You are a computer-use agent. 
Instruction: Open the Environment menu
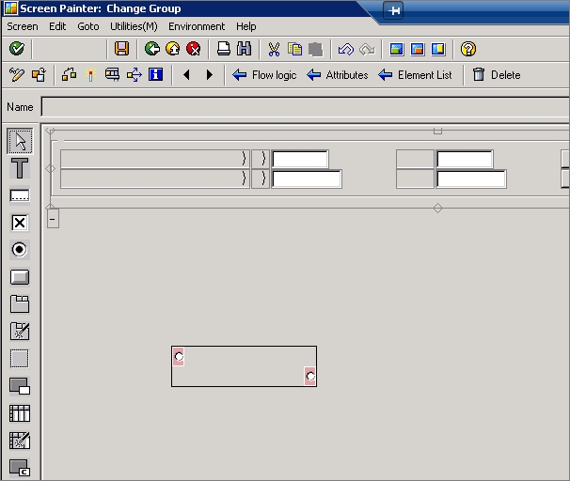tap(196, 26)
